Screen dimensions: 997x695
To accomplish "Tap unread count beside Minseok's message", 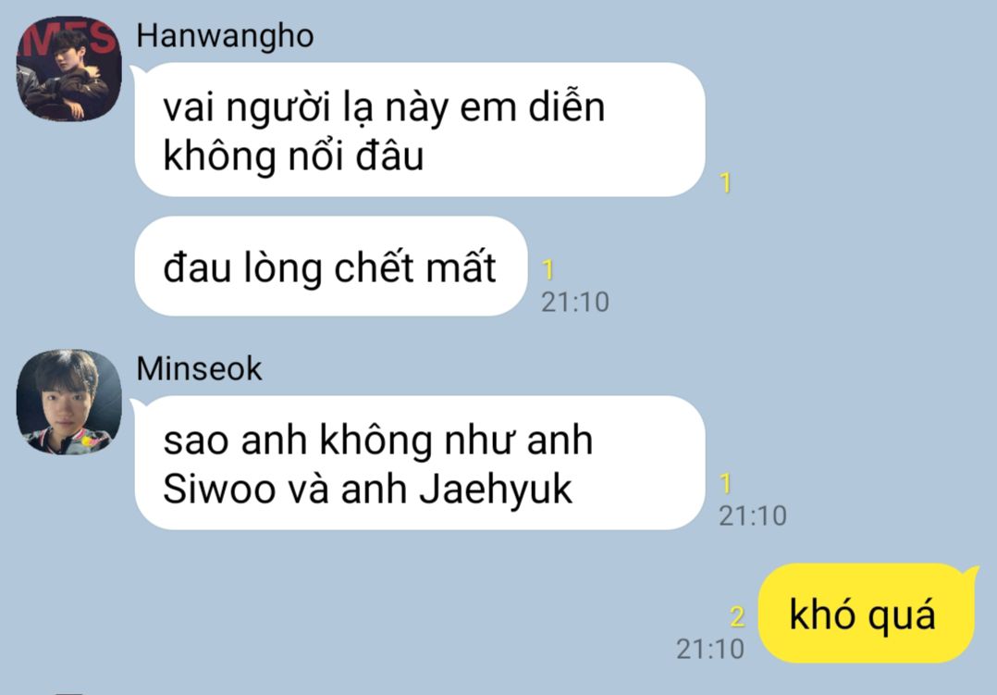I will [725, 484].
